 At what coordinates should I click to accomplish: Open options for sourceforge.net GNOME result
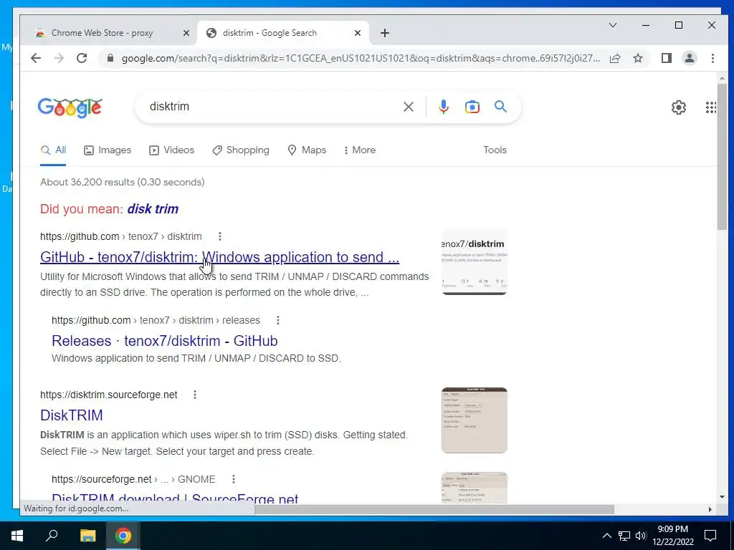[233, 479]
